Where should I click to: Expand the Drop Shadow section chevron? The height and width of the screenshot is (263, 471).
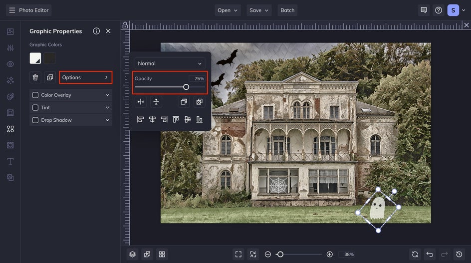point(107,120)
